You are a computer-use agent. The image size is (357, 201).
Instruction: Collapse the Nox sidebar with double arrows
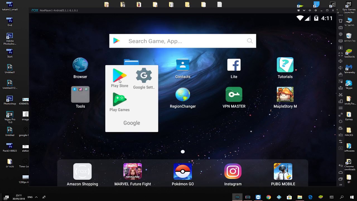341,185
